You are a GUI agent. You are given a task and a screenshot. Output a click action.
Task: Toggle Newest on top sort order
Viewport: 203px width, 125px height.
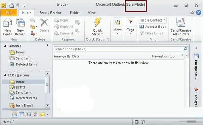coord(167,56)
